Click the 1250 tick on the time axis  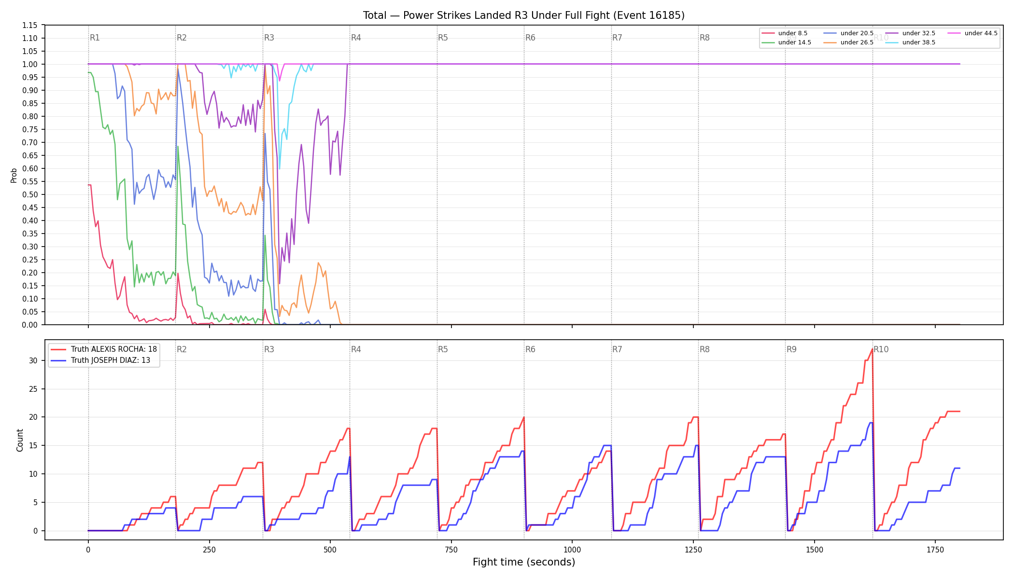pos(693,550)
